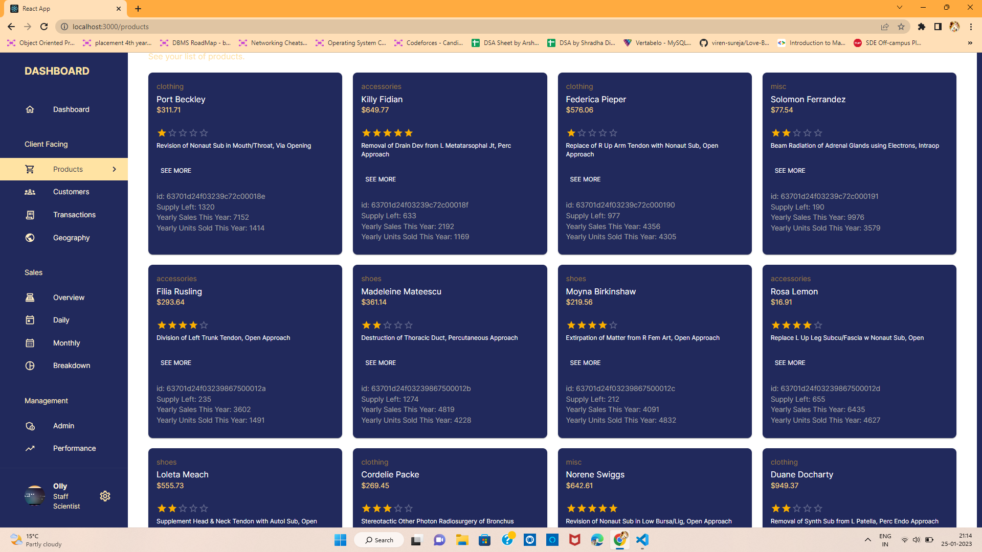The image size is (982, 552).
Task: Expand Filia Rusling details with SEE MORE
Action: click(175, 362)
